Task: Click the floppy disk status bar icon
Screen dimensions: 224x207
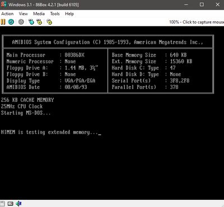Action: (2, 204)
